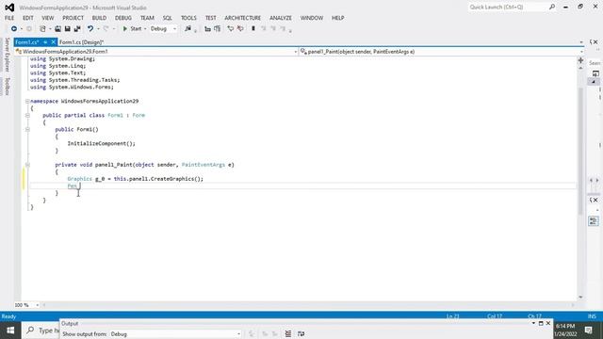Collapse the namespace WindowsFormsApplication29 block

tap(27, 101)
